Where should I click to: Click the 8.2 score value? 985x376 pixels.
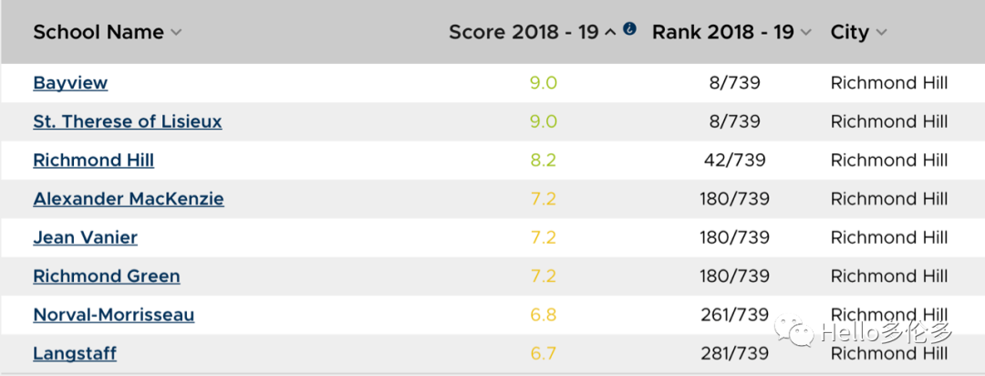coord(544,161)
